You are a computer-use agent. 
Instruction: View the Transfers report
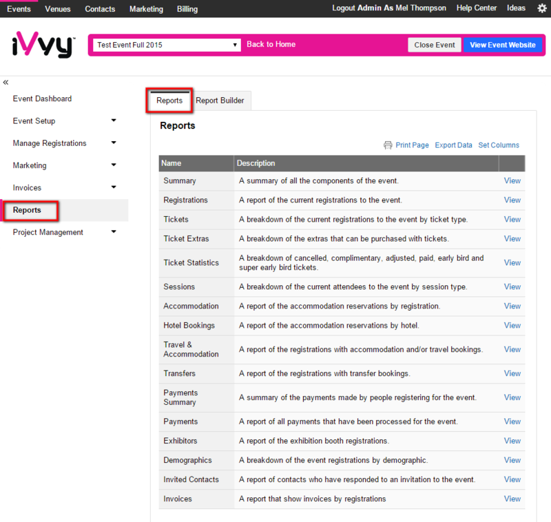(512, 373)
